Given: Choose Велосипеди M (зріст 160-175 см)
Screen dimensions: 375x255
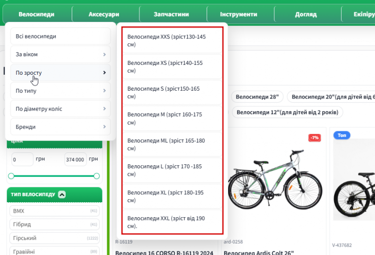Looking at the screenshot, I should click(172, 119).
